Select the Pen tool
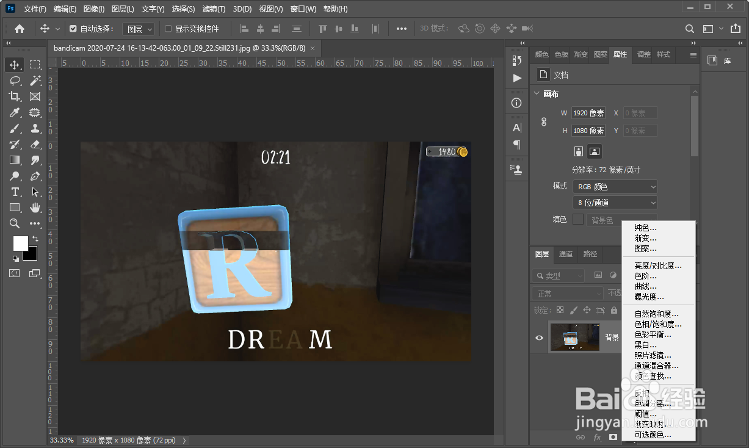The image size is (749, 448). [x=35, y=176]
